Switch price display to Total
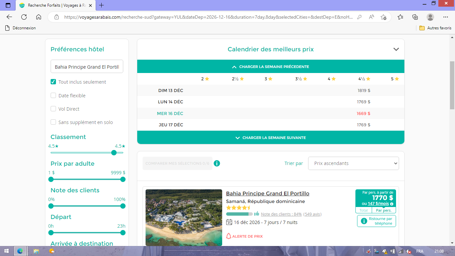 [364, 210]
